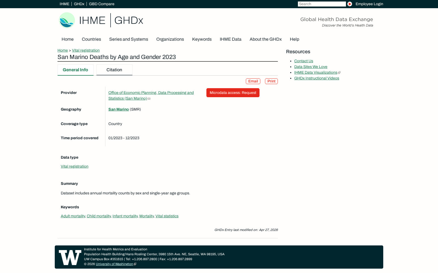
Task: Open the Mortality keyword link
Action: 146,216
